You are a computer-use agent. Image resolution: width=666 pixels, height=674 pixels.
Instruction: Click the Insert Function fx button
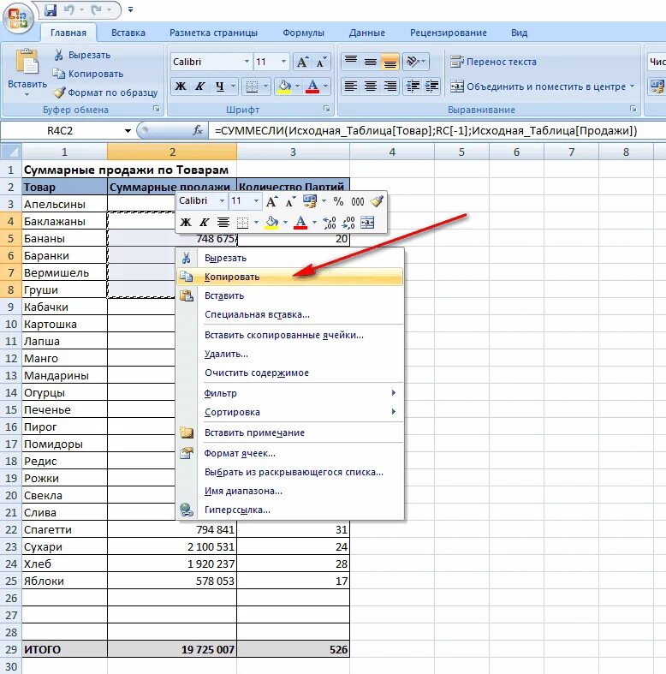(x=198, y=130)
